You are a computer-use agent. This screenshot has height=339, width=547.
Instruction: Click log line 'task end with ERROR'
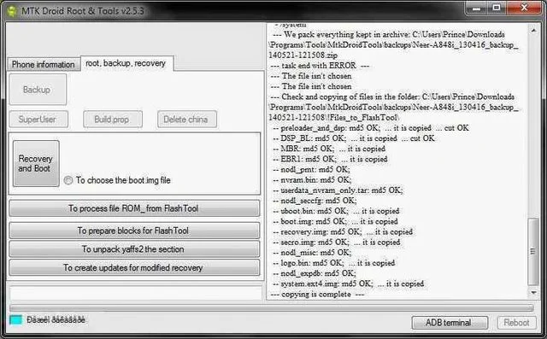[x=320, y=66]
